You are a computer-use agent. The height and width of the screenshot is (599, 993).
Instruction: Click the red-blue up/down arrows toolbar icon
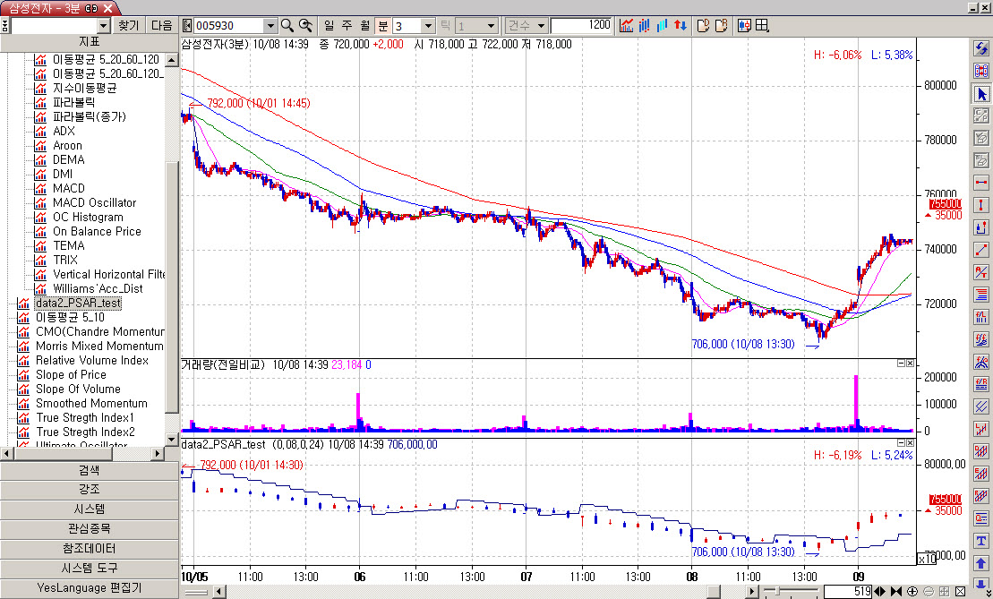[681, 26]
